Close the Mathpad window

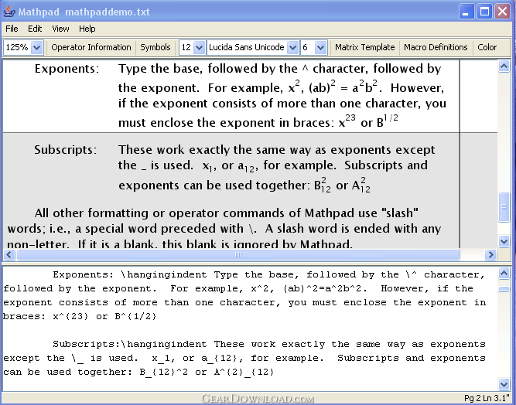(503, 12)
